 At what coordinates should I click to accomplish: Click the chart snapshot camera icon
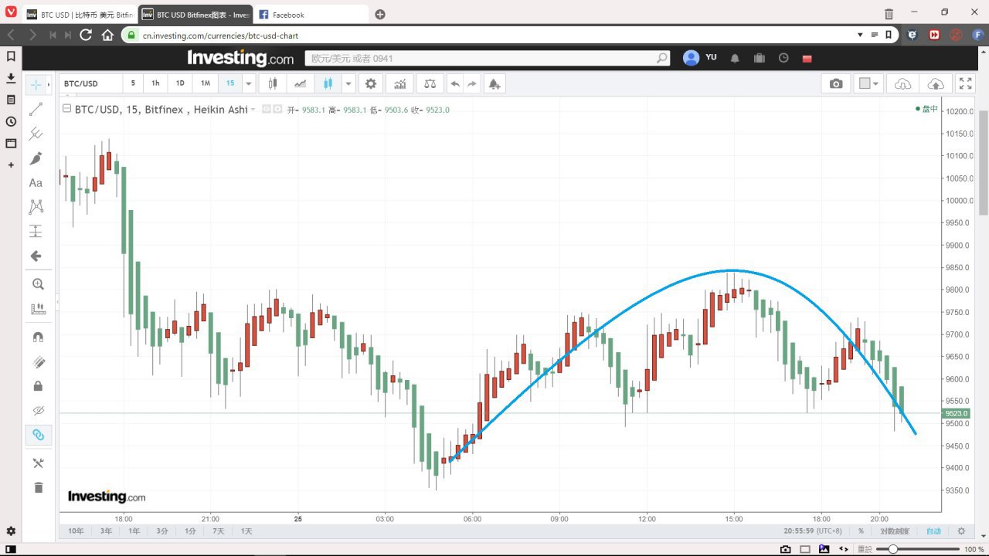pyautogui.click(x=836, y=83)
